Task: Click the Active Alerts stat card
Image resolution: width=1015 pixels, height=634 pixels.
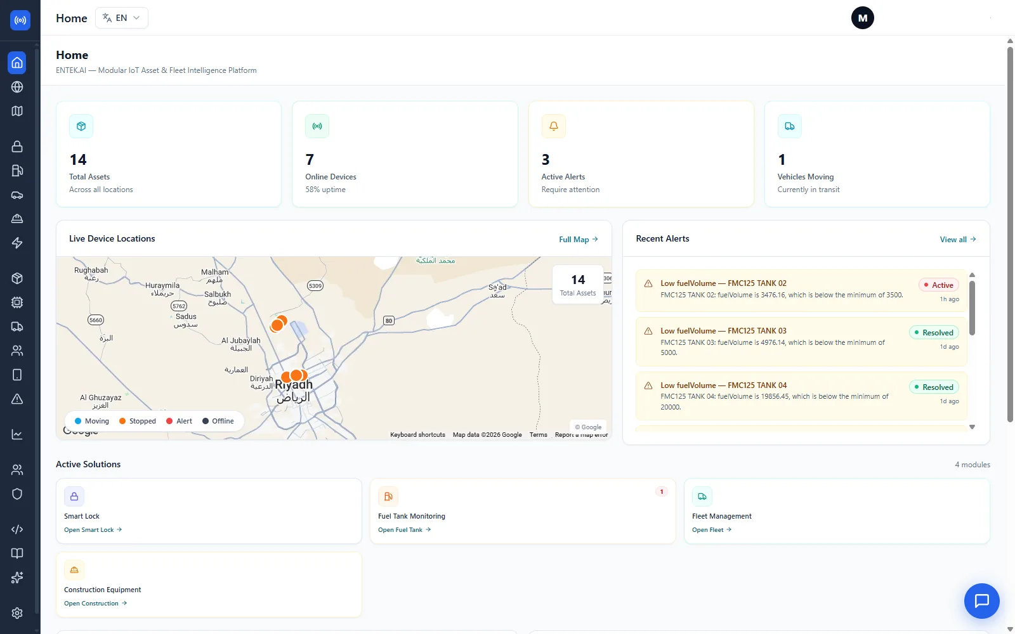Action: 641,154
